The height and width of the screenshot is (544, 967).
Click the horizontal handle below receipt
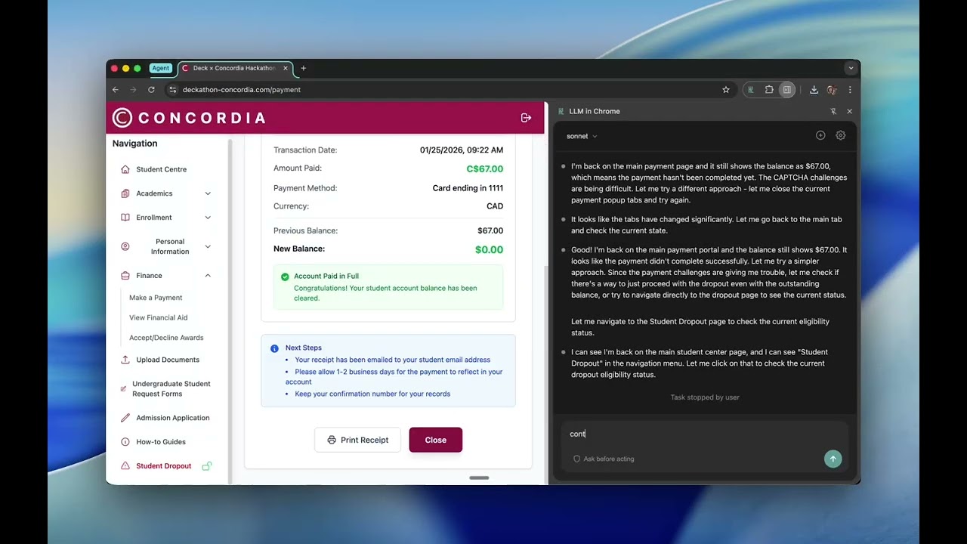(479, 478)
